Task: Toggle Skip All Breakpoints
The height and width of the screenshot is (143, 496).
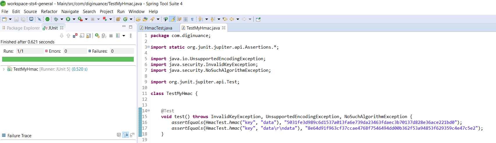Action: click(39, 19)
